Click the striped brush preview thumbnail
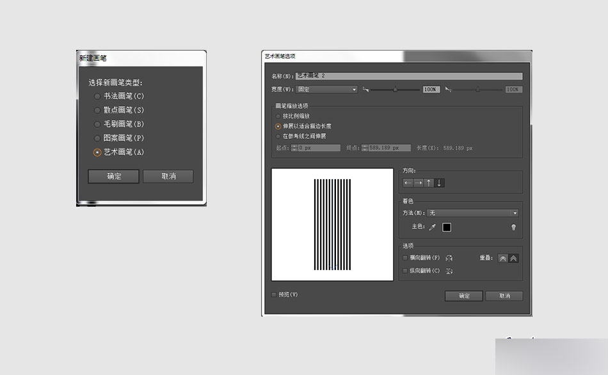608x375 pixels. (x=332, y=225)
